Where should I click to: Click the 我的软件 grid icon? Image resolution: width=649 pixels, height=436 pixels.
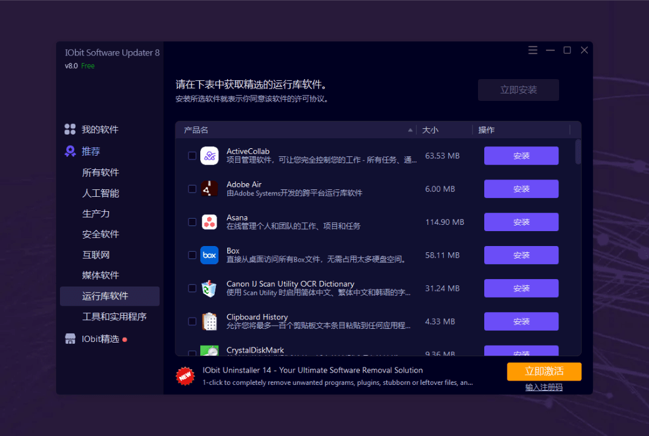(x=70, y=130)
